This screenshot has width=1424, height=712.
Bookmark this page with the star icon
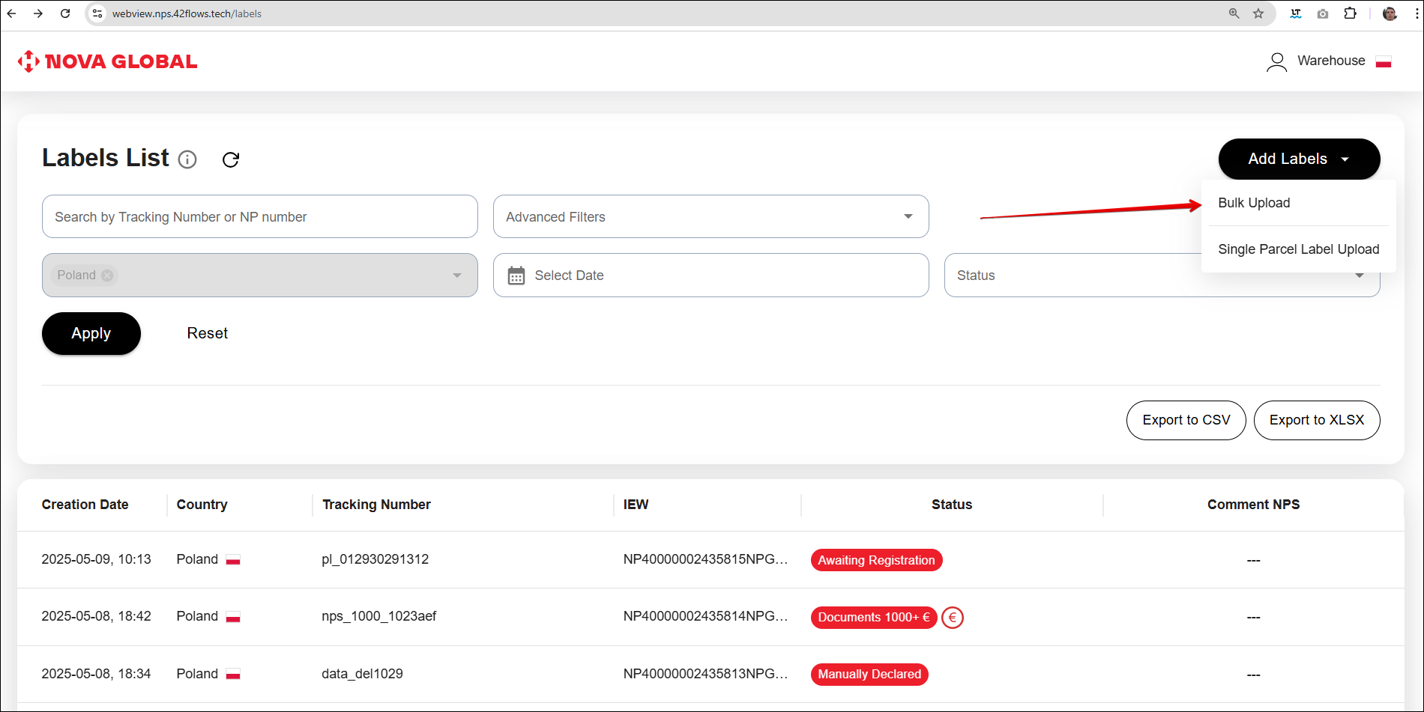[x=1258, y=13]
